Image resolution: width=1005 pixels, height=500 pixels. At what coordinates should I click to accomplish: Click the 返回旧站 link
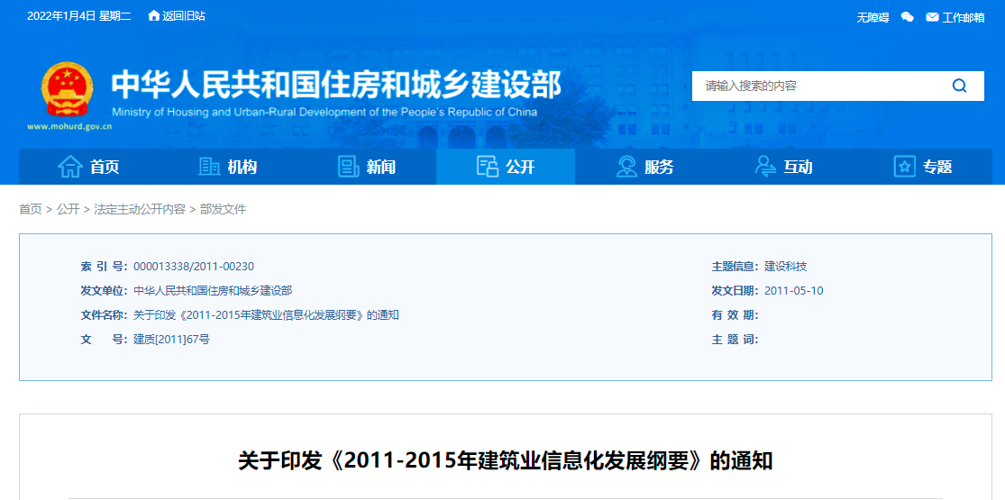[184, 16]
